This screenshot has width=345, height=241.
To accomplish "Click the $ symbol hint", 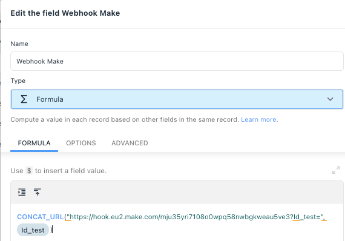I will [29, 171].
